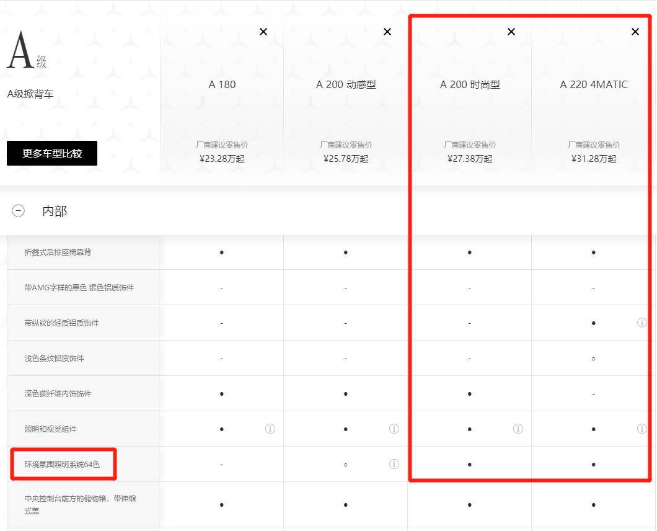
Task: Show 照明和视觉组件 info for A 200 时尚型
Action: [x=518, y=429]
